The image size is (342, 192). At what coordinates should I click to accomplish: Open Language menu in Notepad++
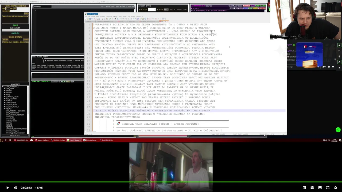point(109,17)
